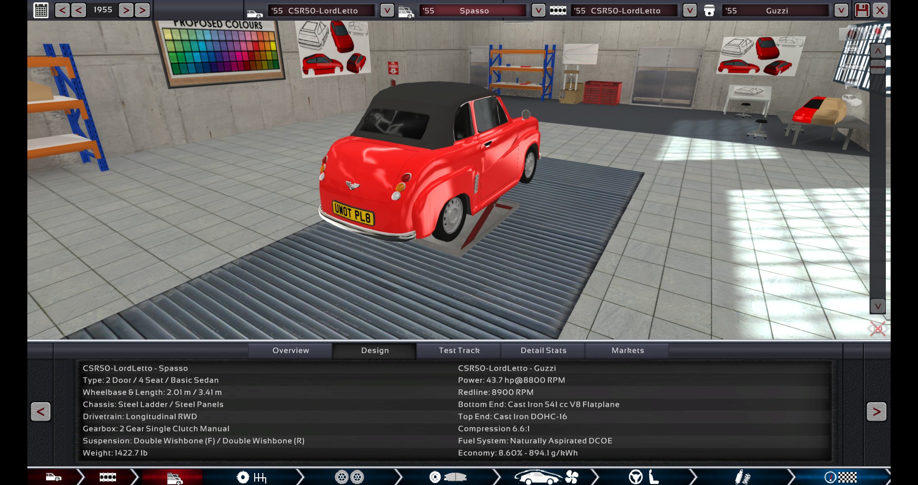Expand the car model CSR50-LordLetto dropdown
This screenshot has height=485, width=918.
click(387, 10)
